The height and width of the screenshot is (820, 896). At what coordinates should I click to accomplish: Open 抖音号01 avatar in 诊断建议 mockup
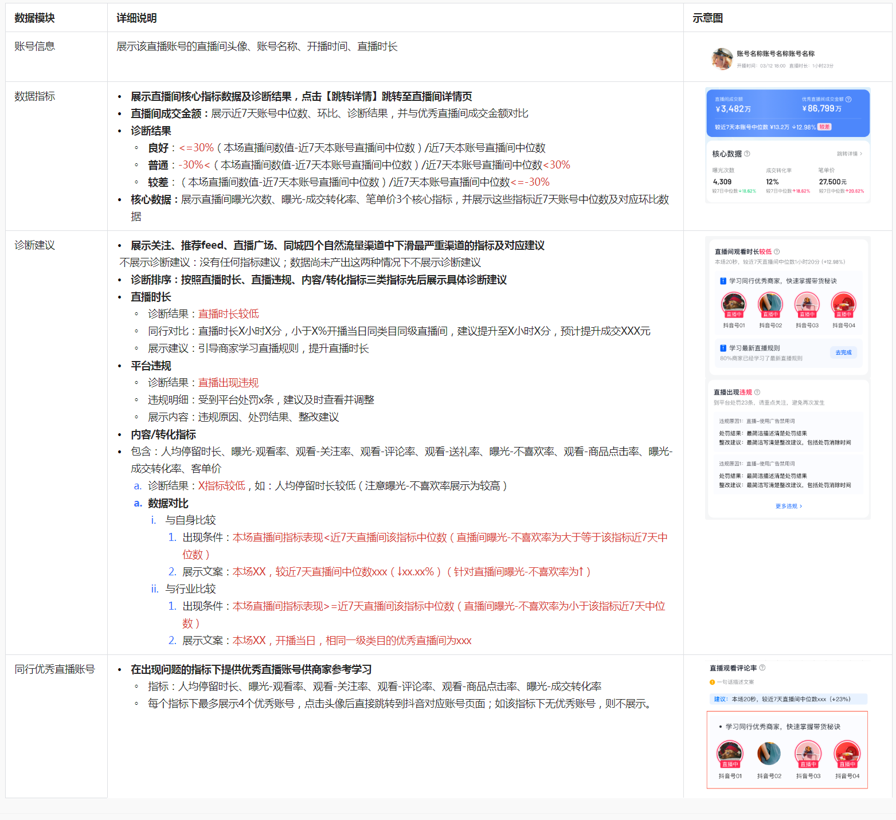[734, 304]
